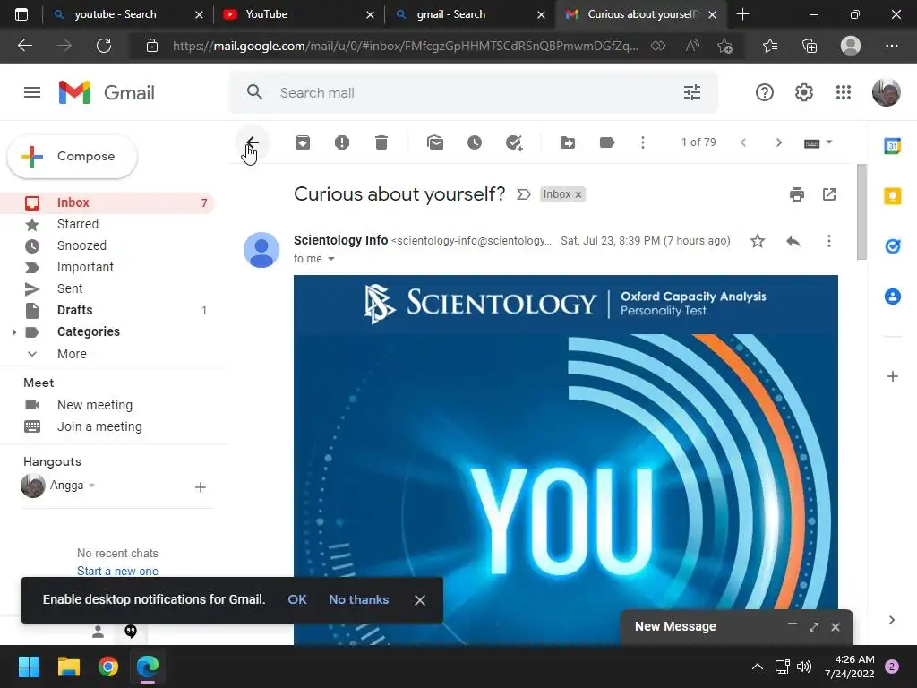
Task: Open Hangouts contacts icon at bottom
Action: 98,632
